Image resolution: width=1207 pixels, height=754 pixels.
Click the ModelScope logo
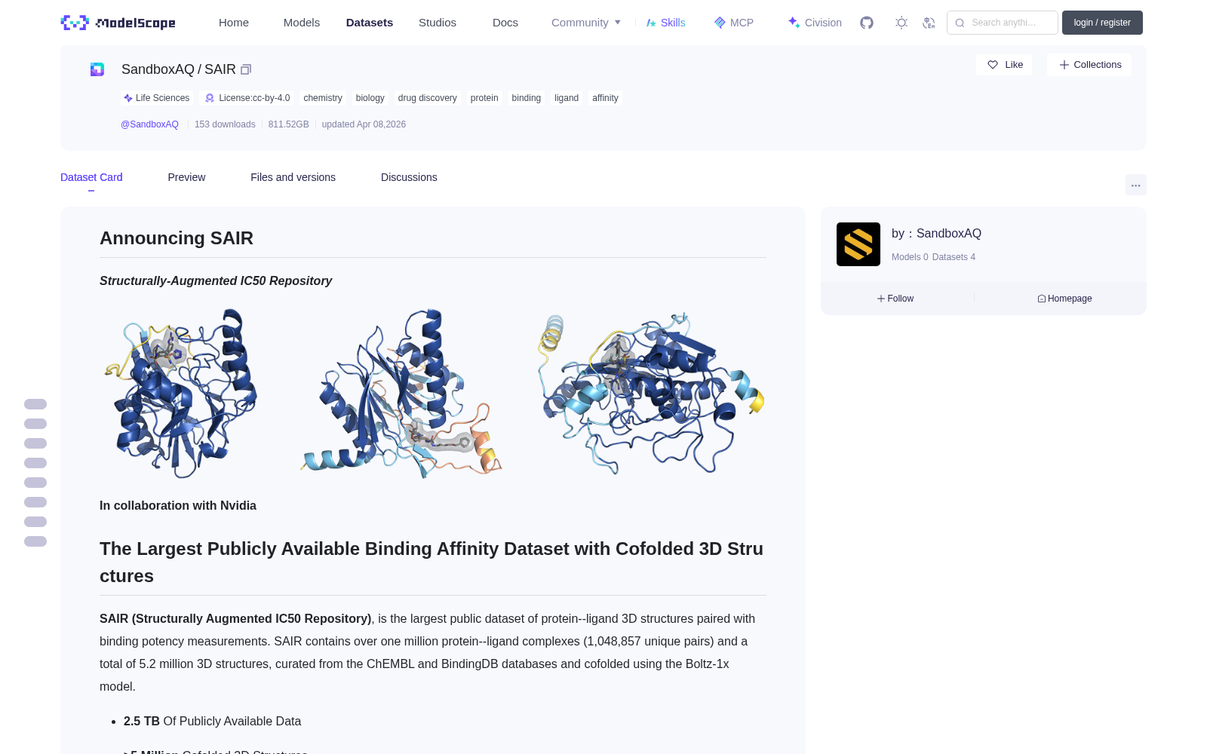pyautogui.click(x=118, y=23)
